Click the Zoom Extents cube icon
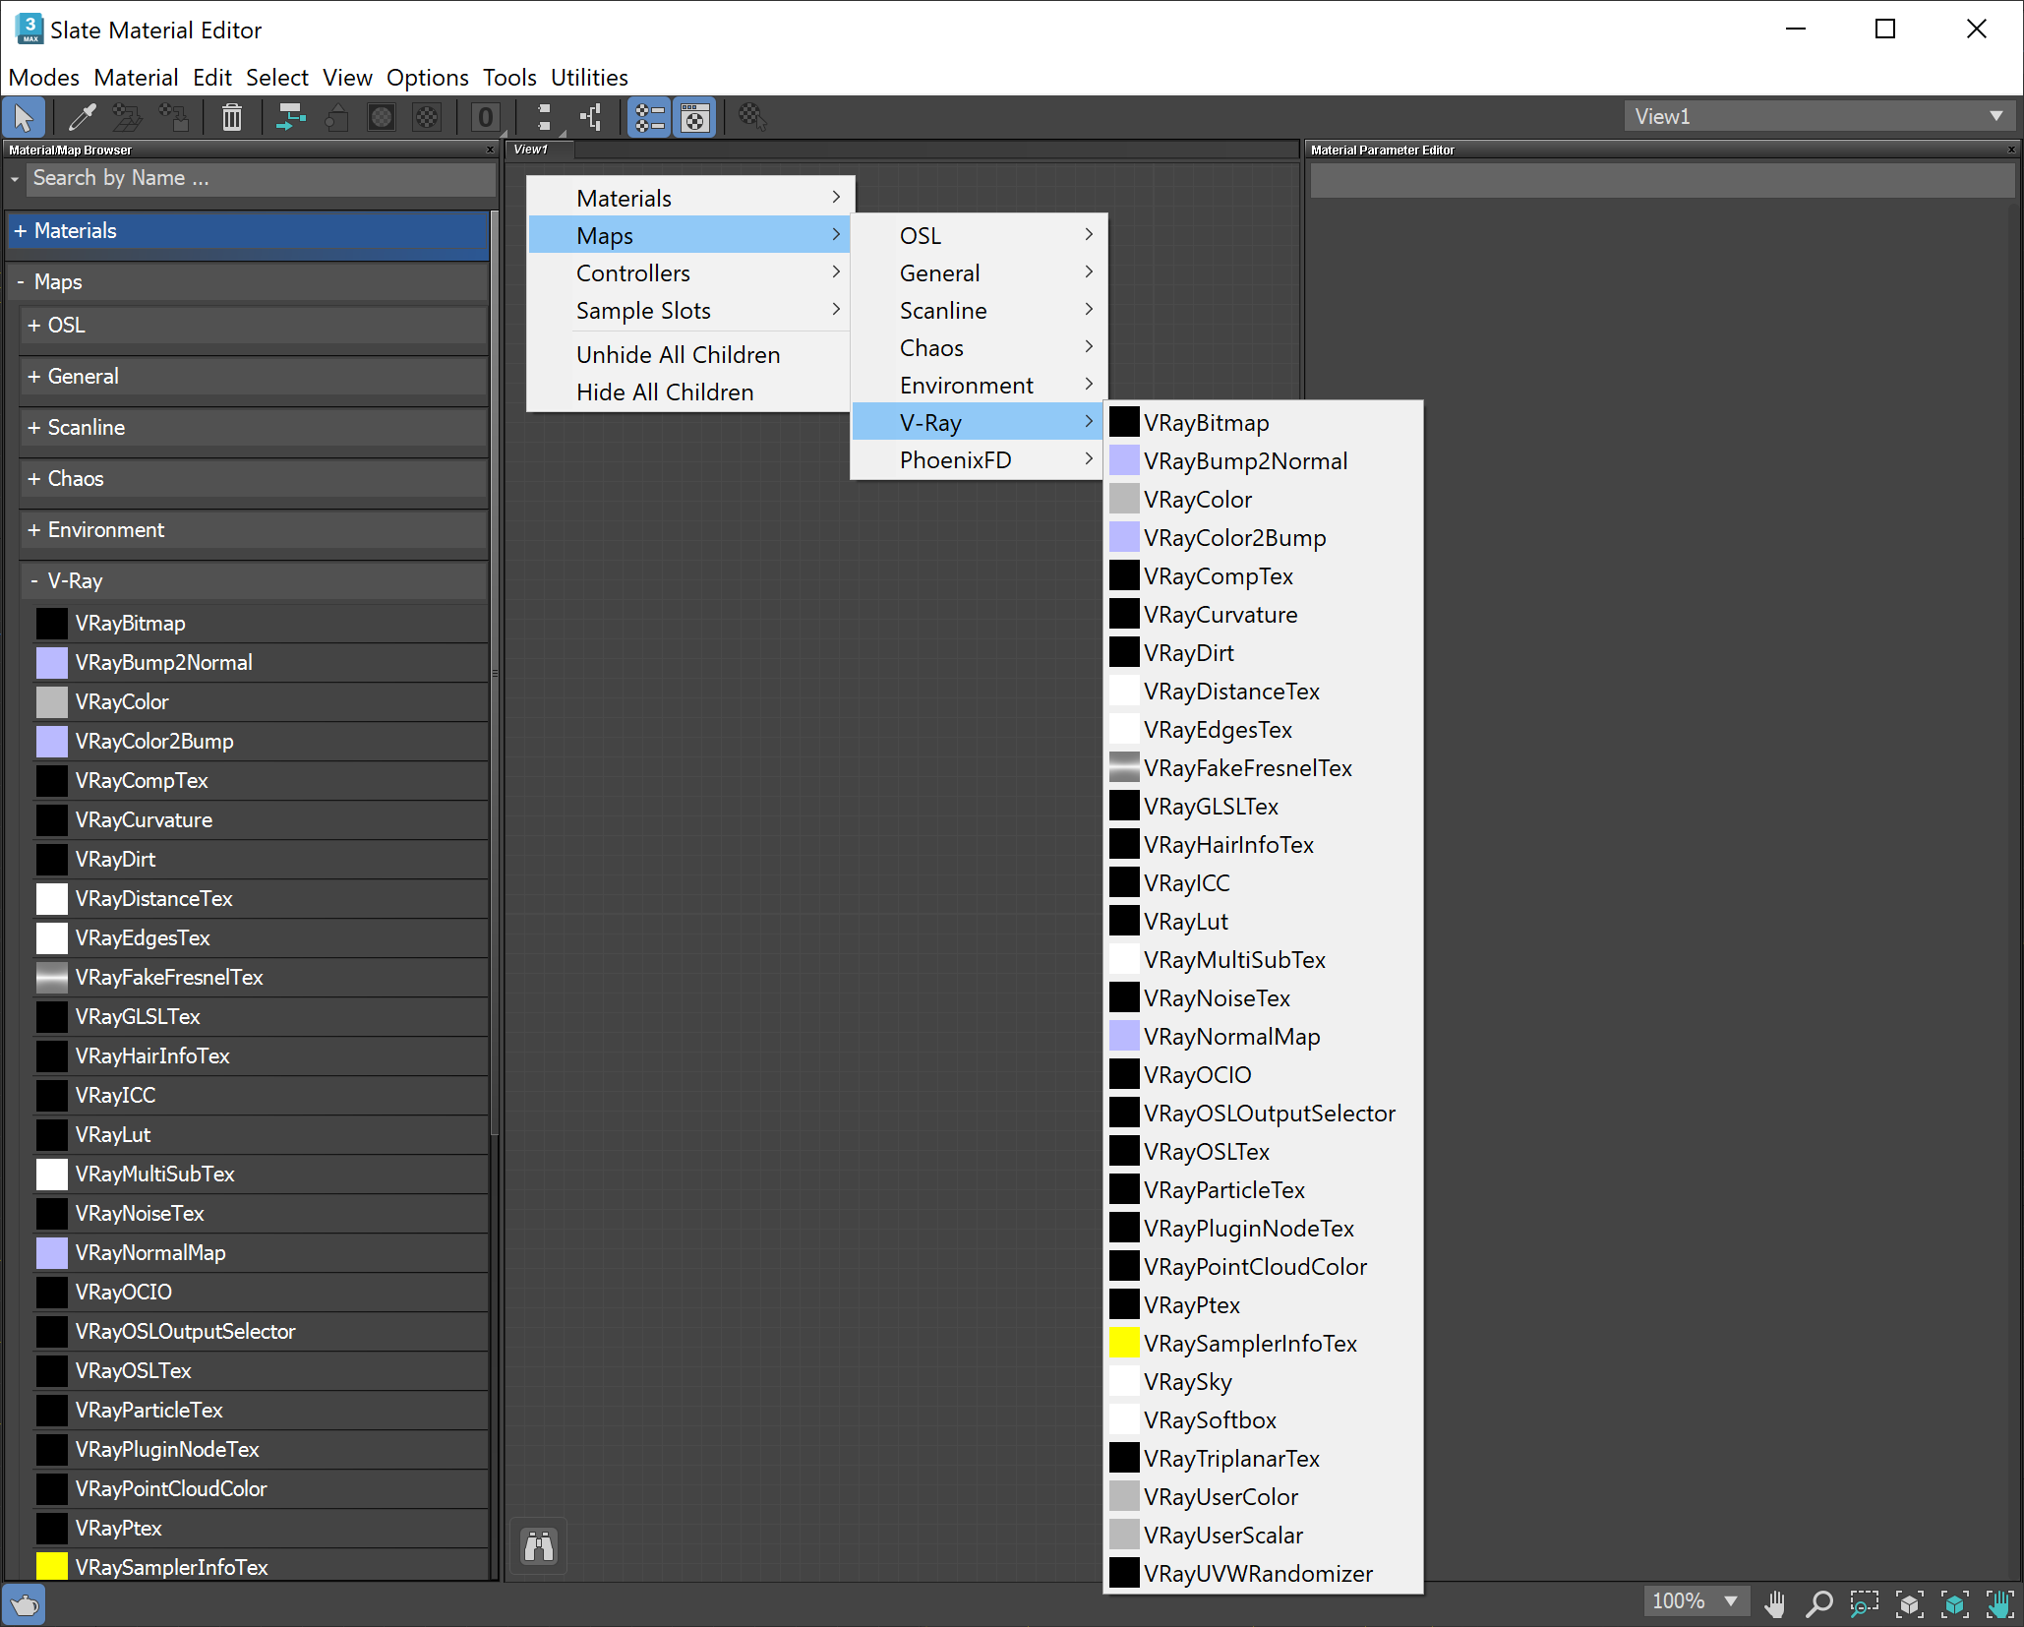Image resolution: width=2024 pixels, height=1627 pixels. [x=1910, y=1604]
